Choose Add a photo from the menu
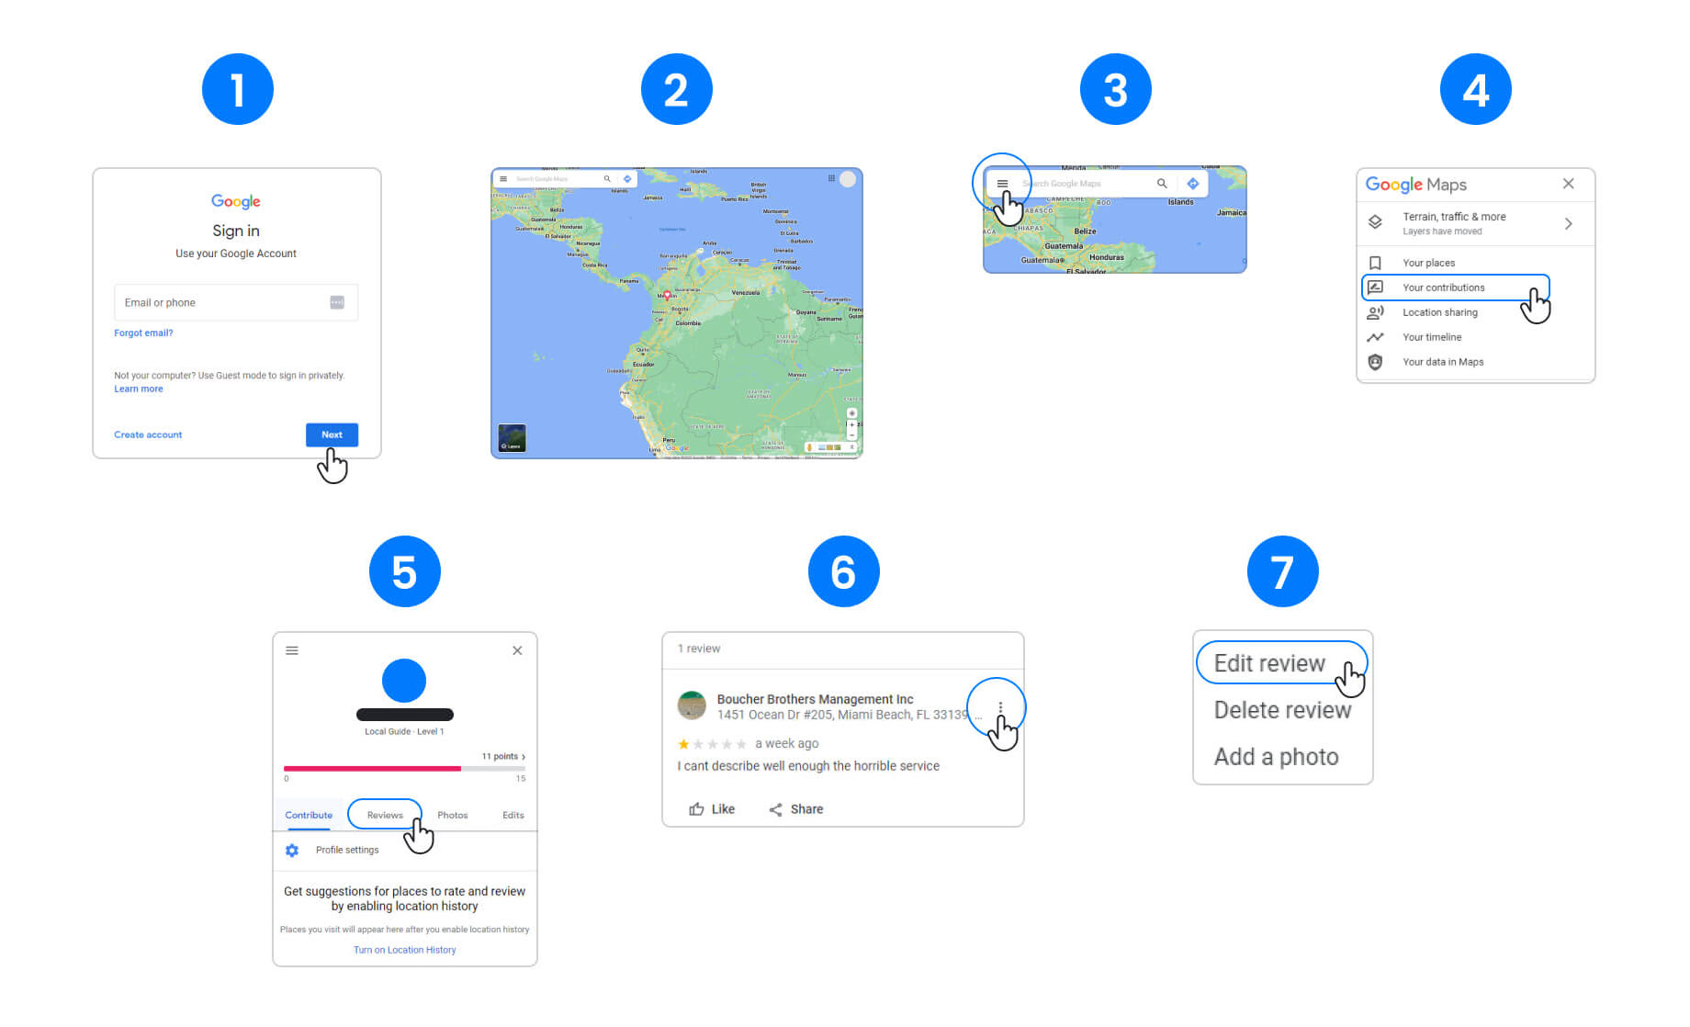Image resolution: width=1690 pixels, height=1027 pixels. pyautogui.click(x=1276, y=757)
